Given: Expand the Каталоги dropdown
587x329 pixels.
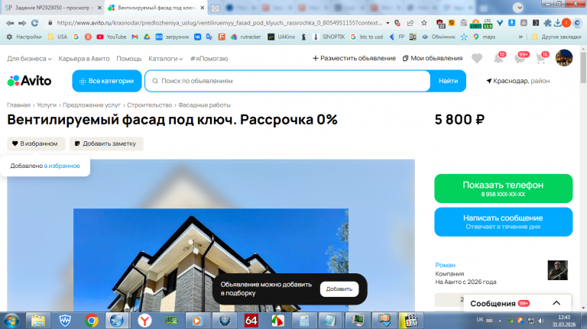Looking at the screenshot, I should [165, 59].
